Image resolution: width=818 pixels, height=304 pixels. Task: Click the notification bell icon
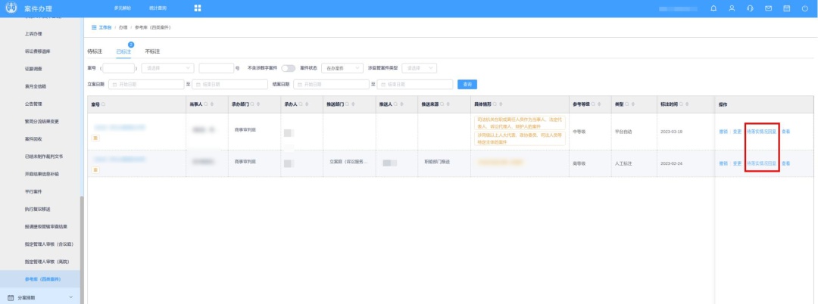click(x=713, y=8)
